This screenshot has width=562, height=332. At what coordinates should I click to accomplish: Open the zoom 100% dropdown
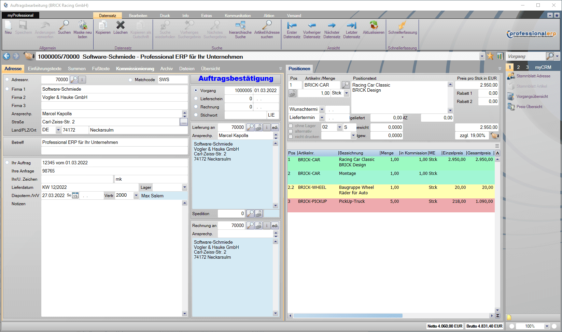[547, 326]
